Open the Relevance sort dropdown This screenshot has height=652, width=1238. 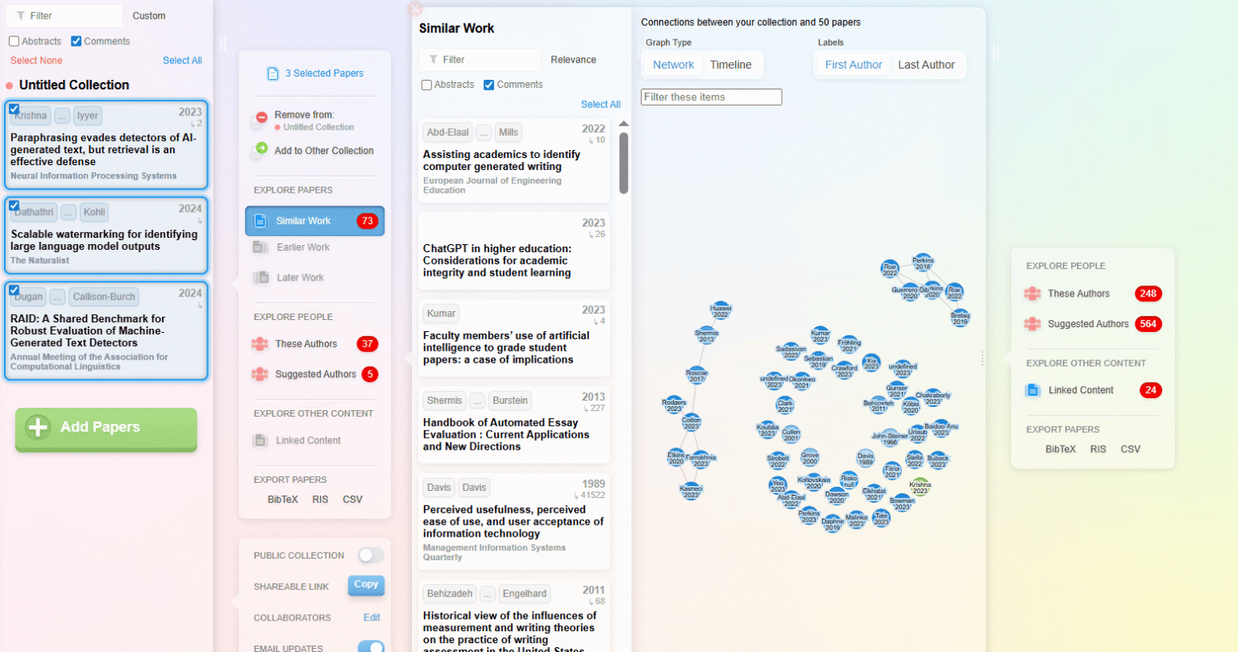coord(574,60)
